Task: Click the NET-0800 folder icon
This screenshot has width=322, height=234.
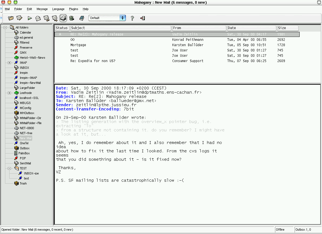Action: tap(16, 128)
